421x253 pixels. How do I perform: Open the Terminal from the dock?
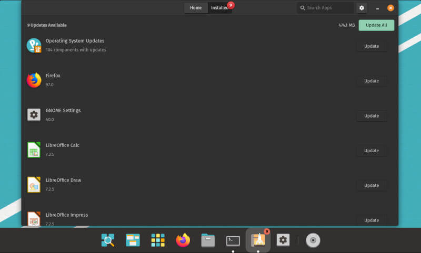(x=233, y=241)
